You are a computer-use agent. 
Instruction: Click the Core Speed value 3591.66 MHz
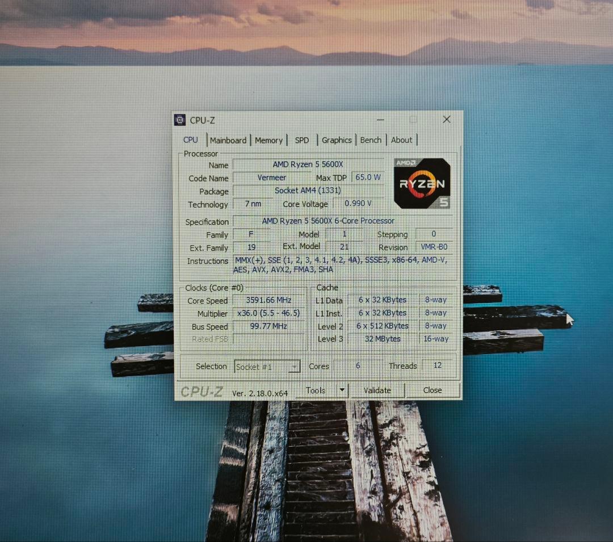pyautogui.click(x=268, y=300)
